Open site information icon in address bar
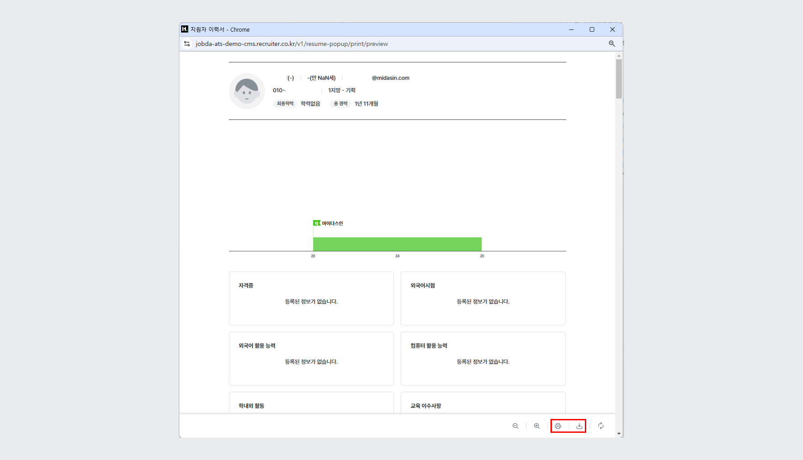Viewport: 803px width, 460px height. [x=187, y=44]
